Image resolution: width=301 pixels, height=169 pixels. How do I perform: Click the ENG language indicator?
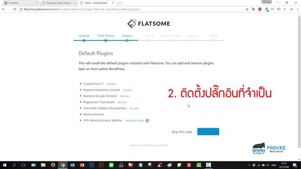pyautogui.click(x=274, y=165)
